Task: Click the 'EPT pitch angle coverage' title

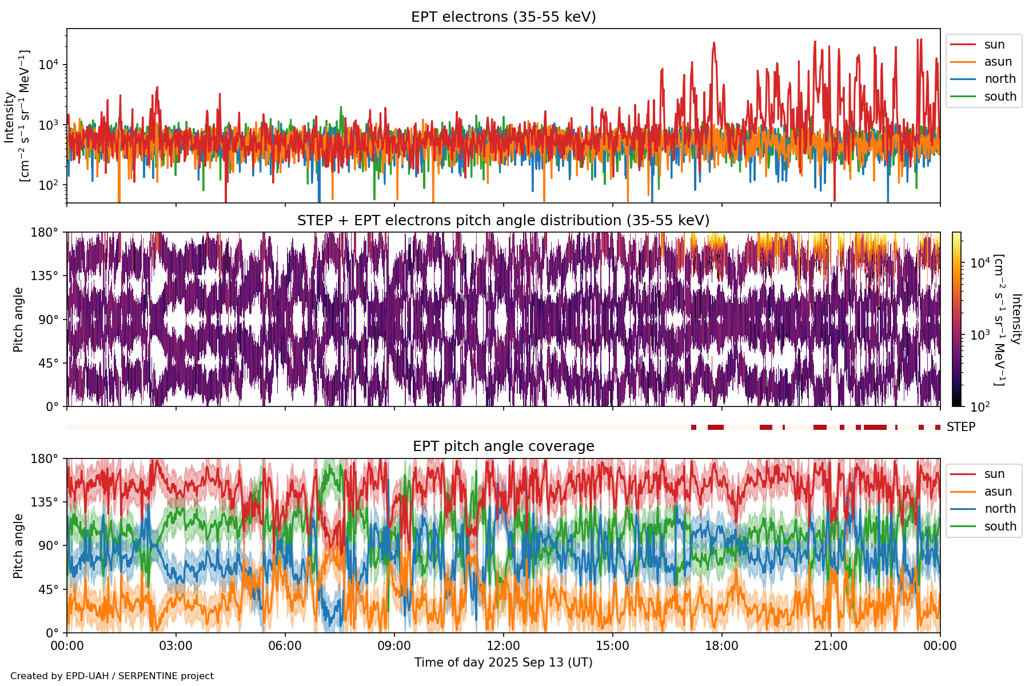Action: (503, 446)
